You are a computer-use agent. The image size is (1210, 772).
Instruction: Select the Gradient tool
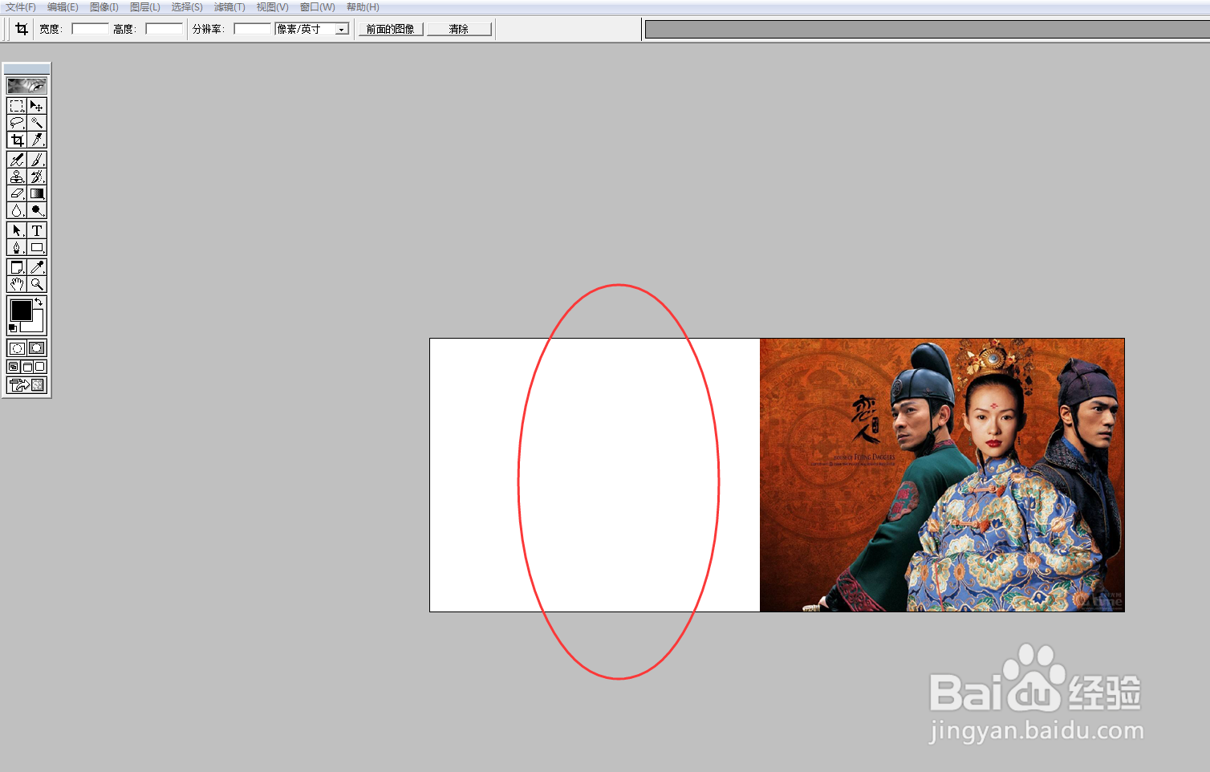(x=37, y=193)
